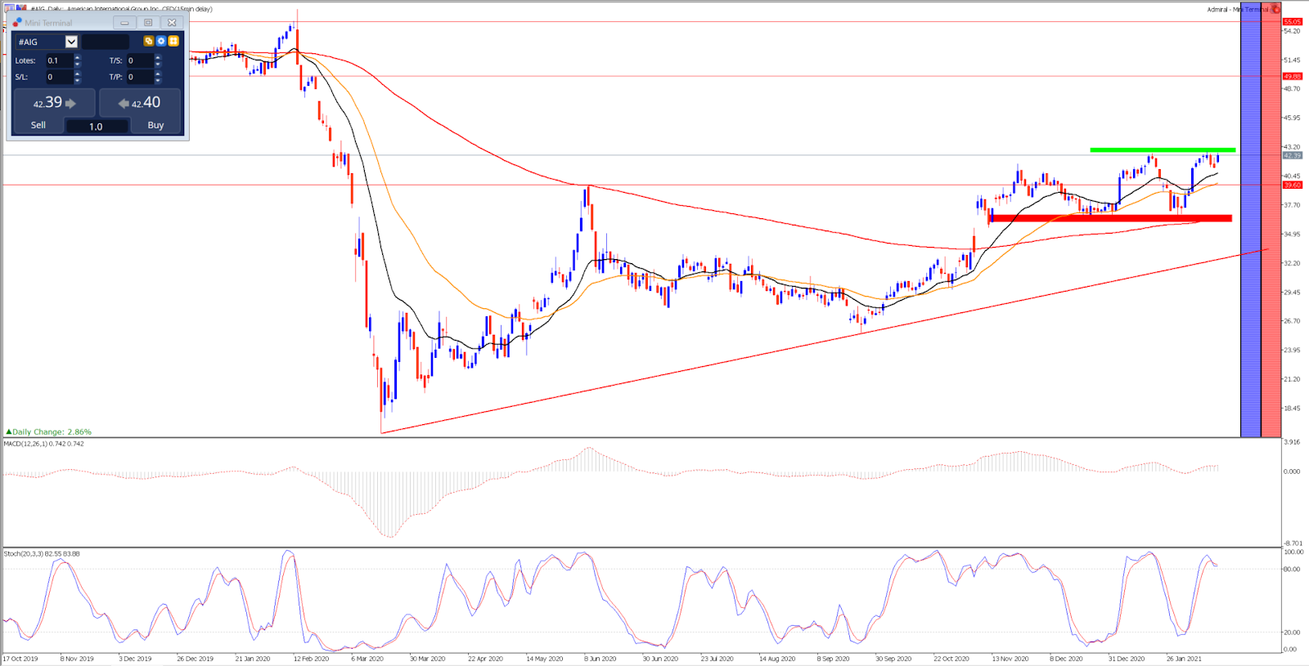Select the thick red support bar on chart

[1110, 218]
